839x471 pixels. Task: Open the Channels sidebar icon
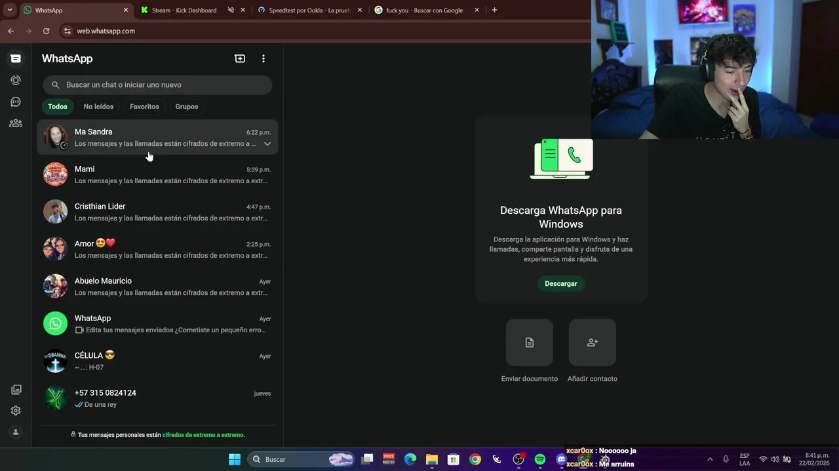(16, 101)
